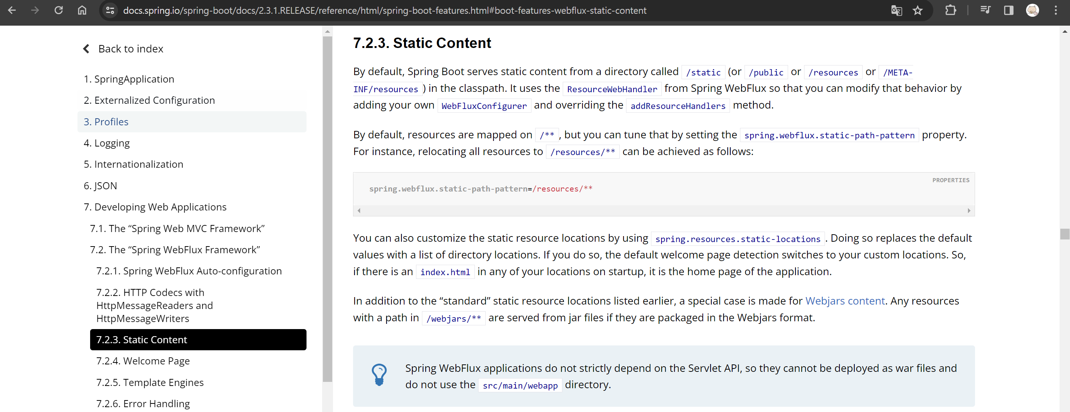Select 7.2.4. Welcome Page in sidebar
Viewport: 1070px width, 412px height.
pyautogui.click(x=143, y=361)
